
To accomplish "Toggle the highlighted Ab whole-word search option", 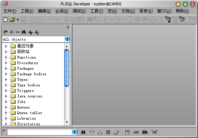I will pos(145,132).
